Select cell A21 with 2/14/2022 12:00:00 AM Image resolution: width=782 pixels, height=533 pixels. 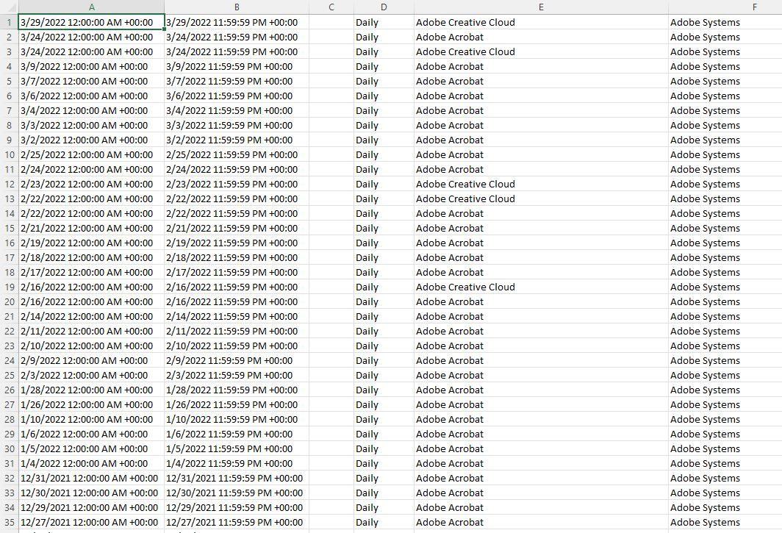[x=91, y=316]
